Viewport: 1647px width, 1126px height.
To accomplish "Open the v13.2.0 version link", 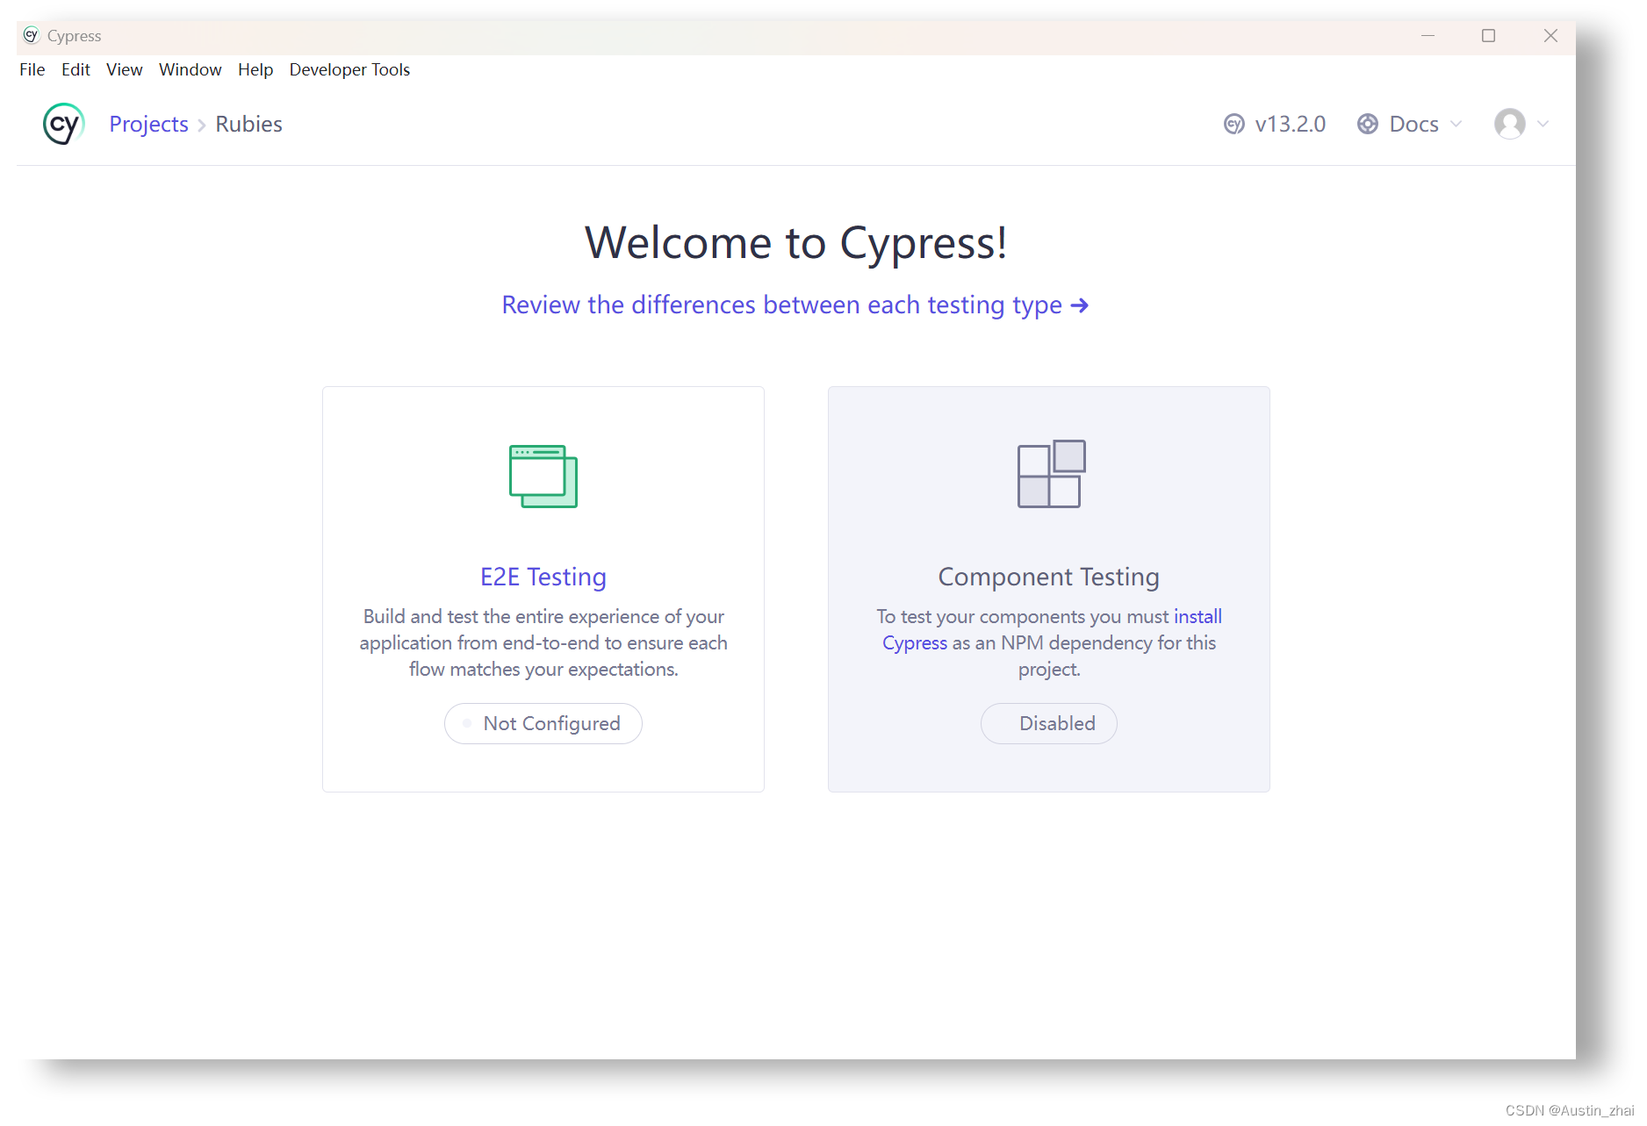I will pyautogui.click(x=1290, y=124).
